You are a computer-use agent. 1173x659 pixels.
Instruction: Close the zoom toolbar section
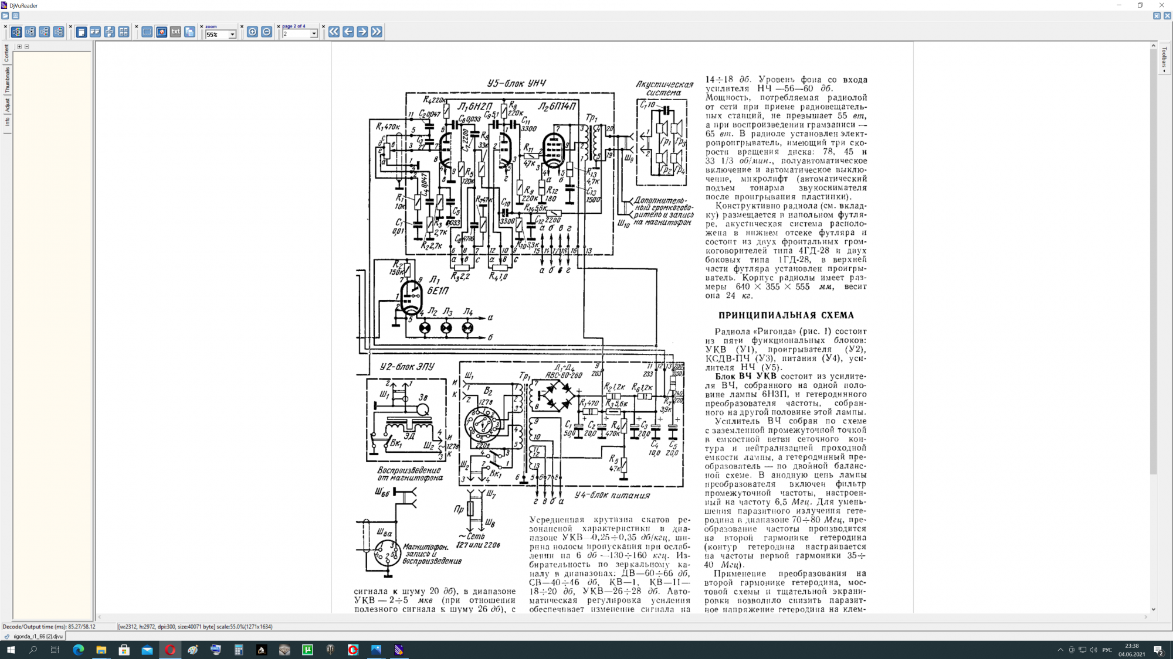201,26
